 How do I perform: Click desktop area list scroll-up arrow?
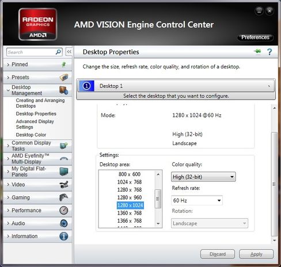coord(158,174)
